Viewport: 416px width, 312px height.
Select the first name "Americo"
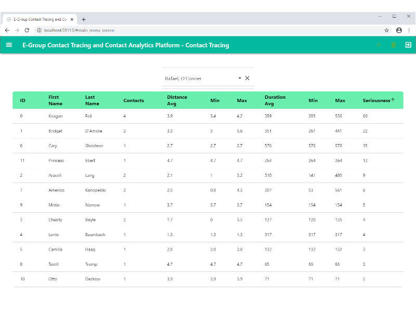tap(56, 190)
